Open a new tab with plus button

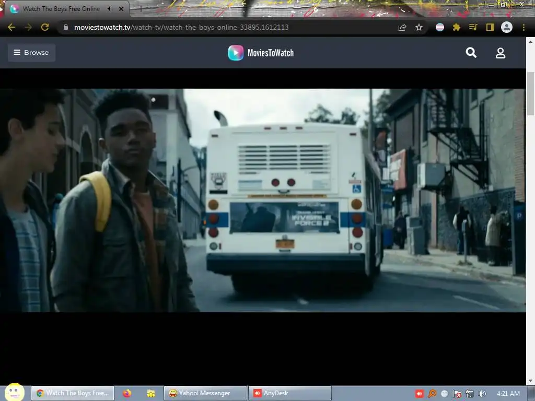click(141, 9)
